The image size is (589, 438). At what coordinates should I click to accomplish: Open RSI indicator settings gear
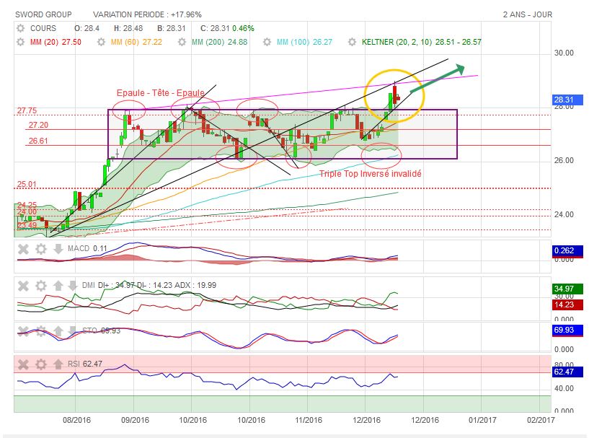pos(40,364)
